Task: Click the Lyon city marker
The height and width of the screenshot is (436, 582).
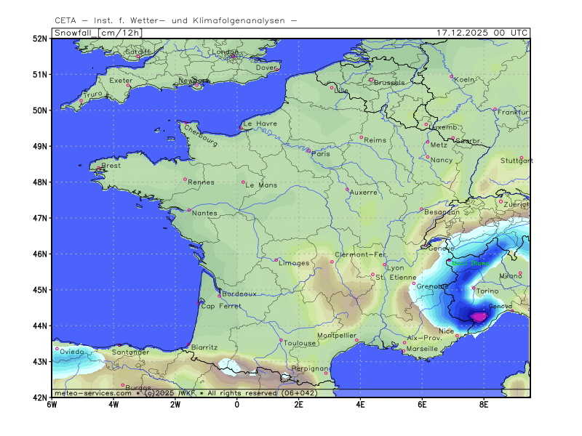Action: [385, 265]
